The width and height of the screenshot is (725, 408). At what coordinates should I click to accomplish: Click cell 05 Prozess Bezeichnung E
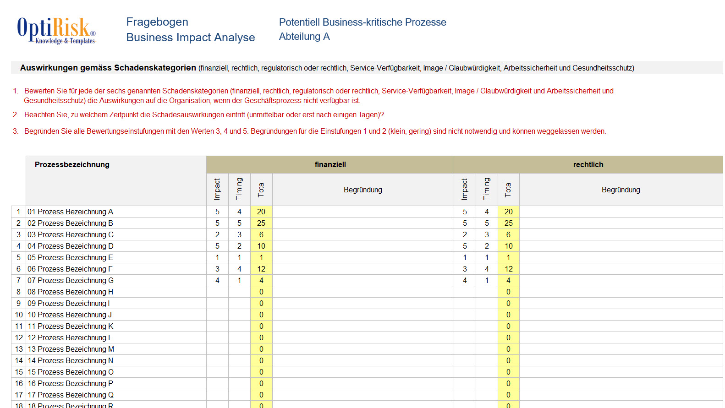pyautogui.click(x=116, y=257)
